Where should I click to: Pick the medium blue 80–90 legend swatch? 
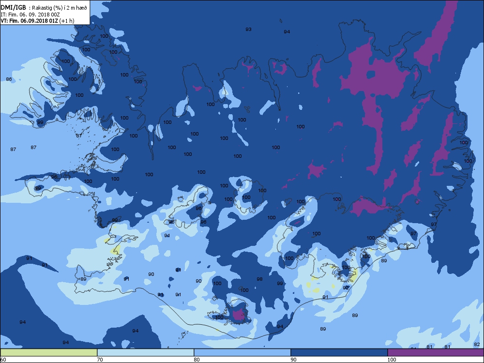[x=242, y=352]
